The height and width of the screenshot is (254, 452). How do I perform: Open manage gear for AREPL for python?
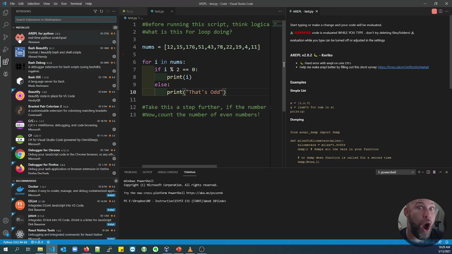(x=114, y=42)
